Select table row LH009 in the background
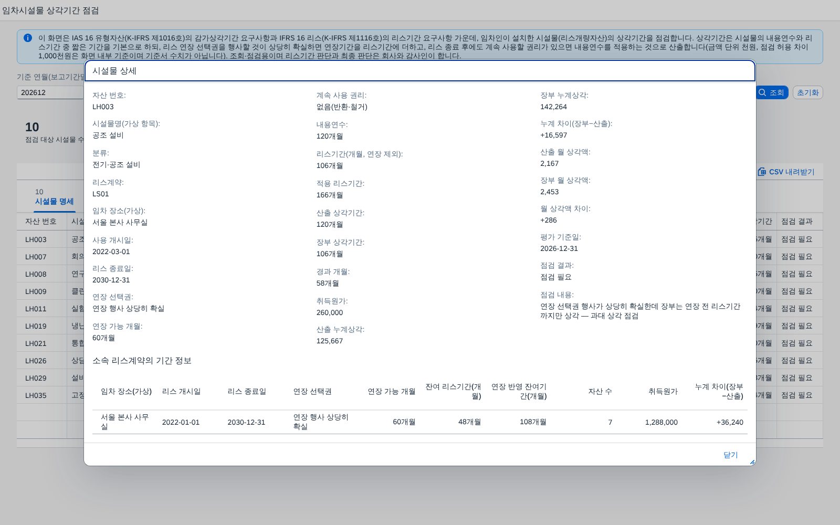The width and height of the screenshot is (840, 525). click(36, 291)
